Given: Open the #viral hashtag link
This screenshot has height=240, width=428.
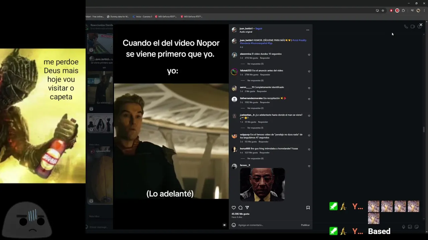Looking at the screenshot, I should [x=295, y=40].
